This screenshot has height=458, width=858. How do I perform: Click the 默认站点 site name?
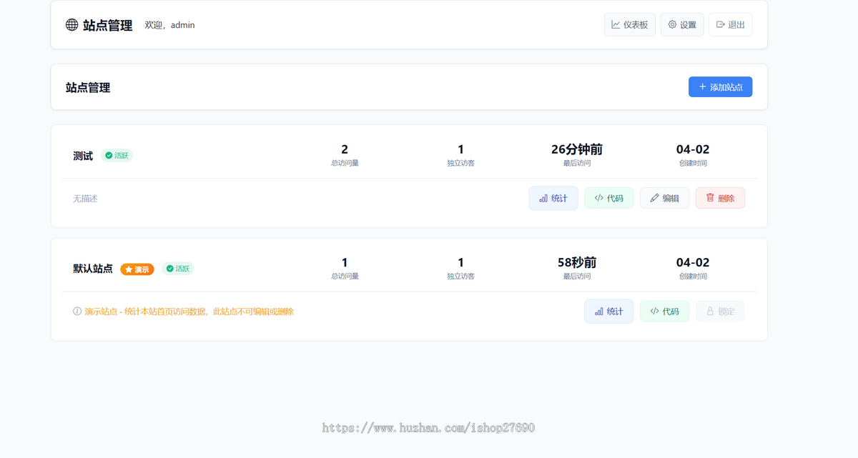tap(93, 269)
